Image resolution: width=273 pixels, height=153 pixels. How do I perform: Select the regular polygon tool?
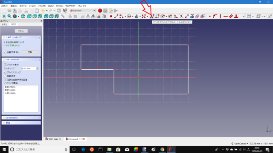163,16
